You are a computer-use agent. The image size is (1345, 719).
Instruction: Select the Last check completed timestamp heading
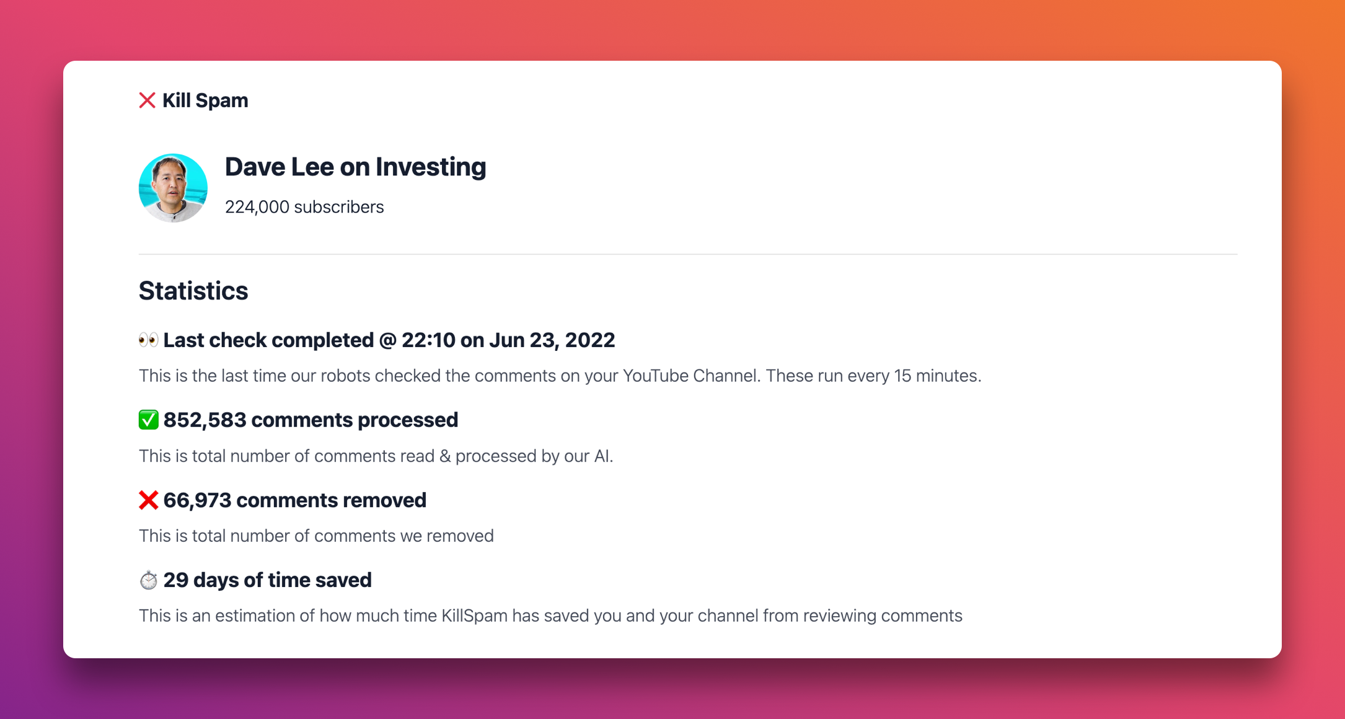(x=389, y=340)
